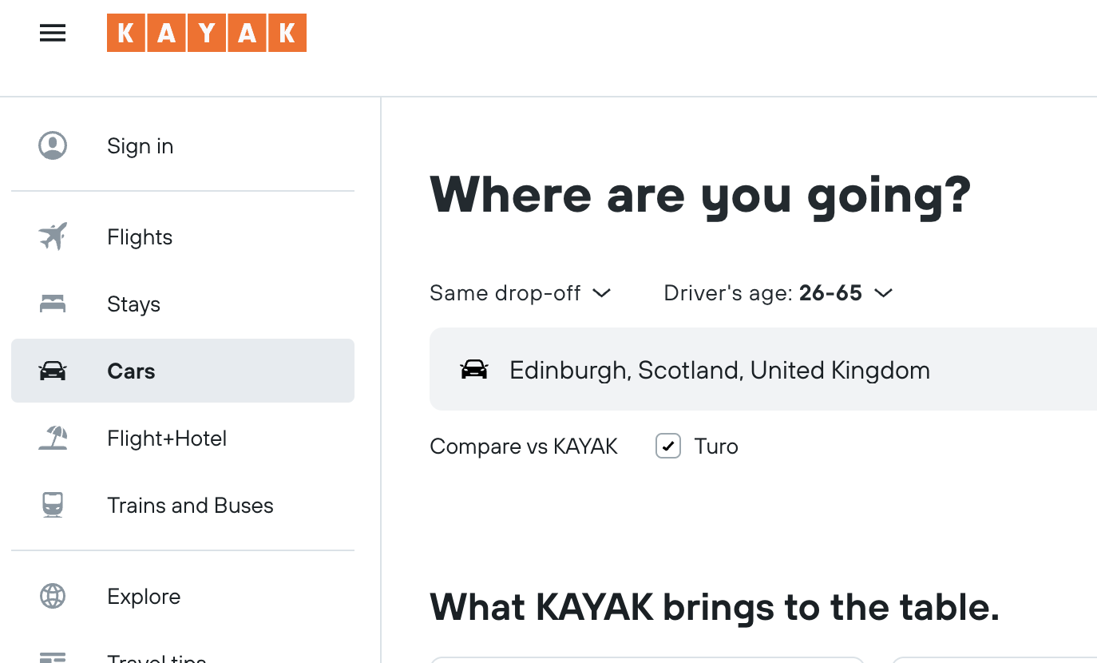Open the Explore menu item
This screenshot has width=1097, height=663.
183,596
